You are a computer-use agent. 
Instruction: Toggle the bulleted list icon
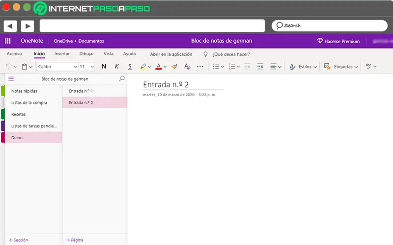216,67
